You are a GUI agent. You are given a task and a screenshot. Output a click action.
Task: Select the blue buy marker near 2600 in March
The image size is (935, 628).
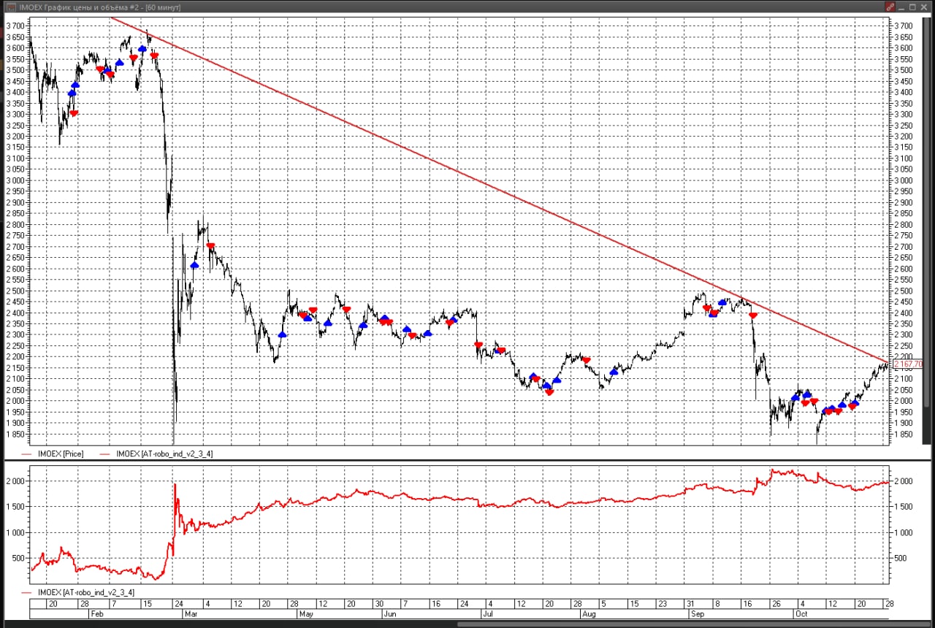[194, 265]
